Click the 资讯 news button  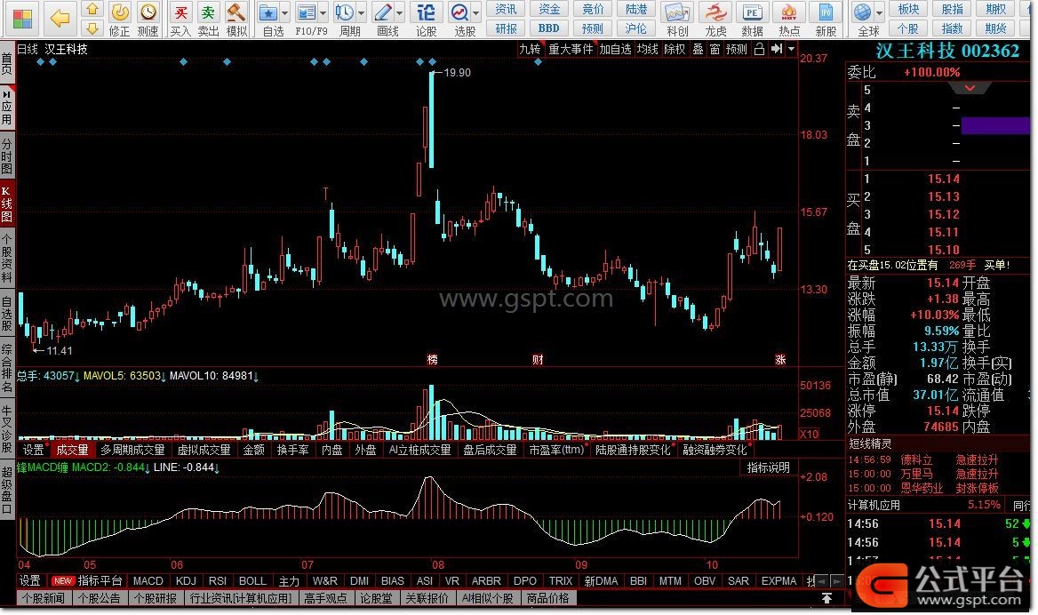click(507, 9)
